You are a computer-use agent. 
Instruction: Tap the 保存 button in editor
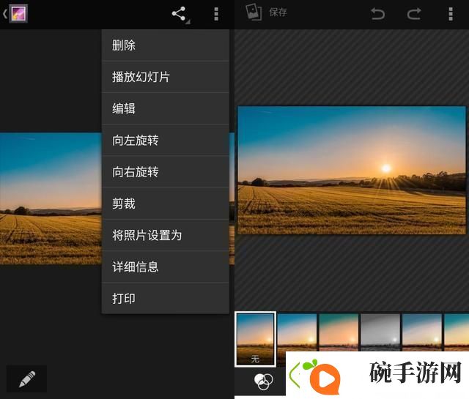pyautogui.click(x=278, y=12)
